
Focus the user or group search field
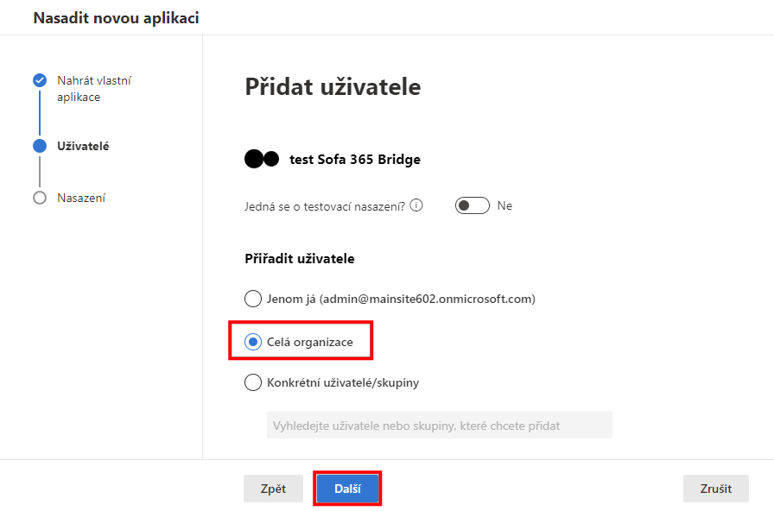[440, 426]
